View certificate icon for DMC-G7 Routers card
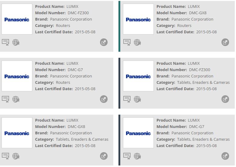The width and height of the screenshot is (236, 167). point(5,99)
